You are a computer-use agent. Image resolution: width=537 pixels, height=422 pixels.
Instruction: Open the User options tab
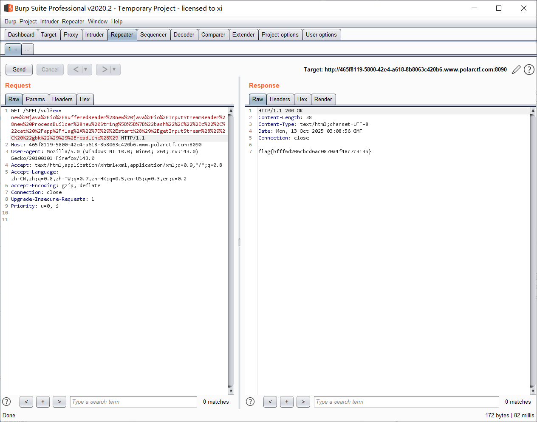click(321, 35)
